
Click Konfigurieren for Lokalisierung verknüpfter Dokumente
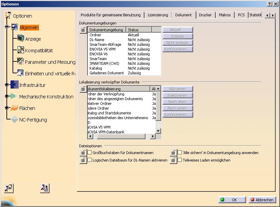[178, 115]
